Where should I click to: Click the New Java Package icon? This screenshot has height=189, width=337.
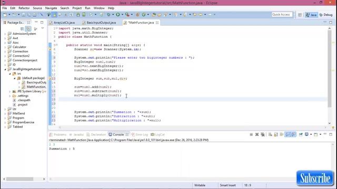click(x=137, y=15)
